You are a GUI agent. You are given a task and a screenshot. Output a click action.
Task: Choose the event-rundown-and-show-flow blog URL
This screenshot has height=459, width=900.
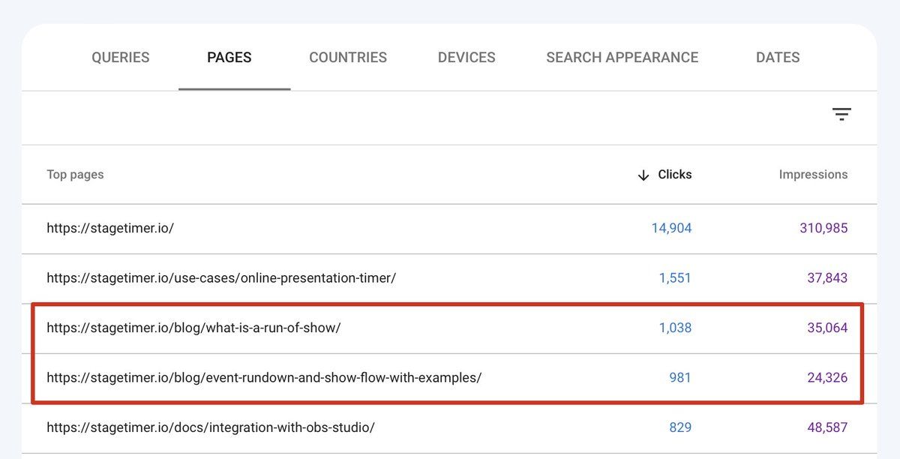[264, 378]
